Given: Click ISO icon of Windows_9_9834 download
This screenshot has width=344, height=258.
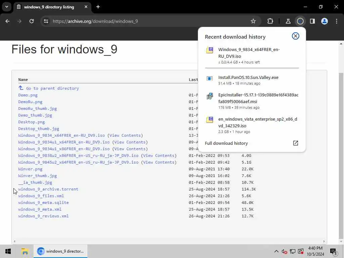Looking at the screenshot, I should pos(210,50).
